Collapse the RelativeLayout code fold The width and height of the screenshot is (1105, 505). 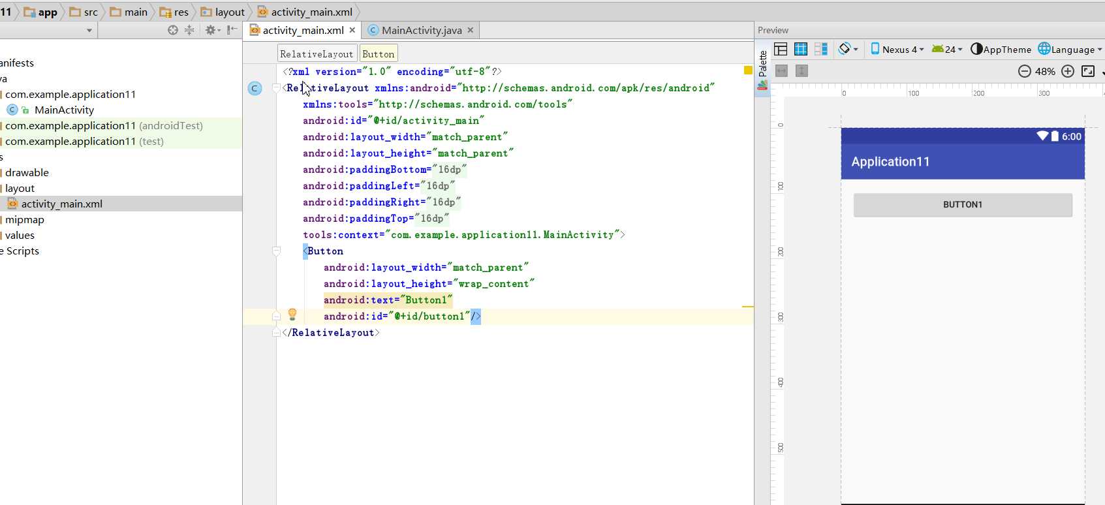276,88
